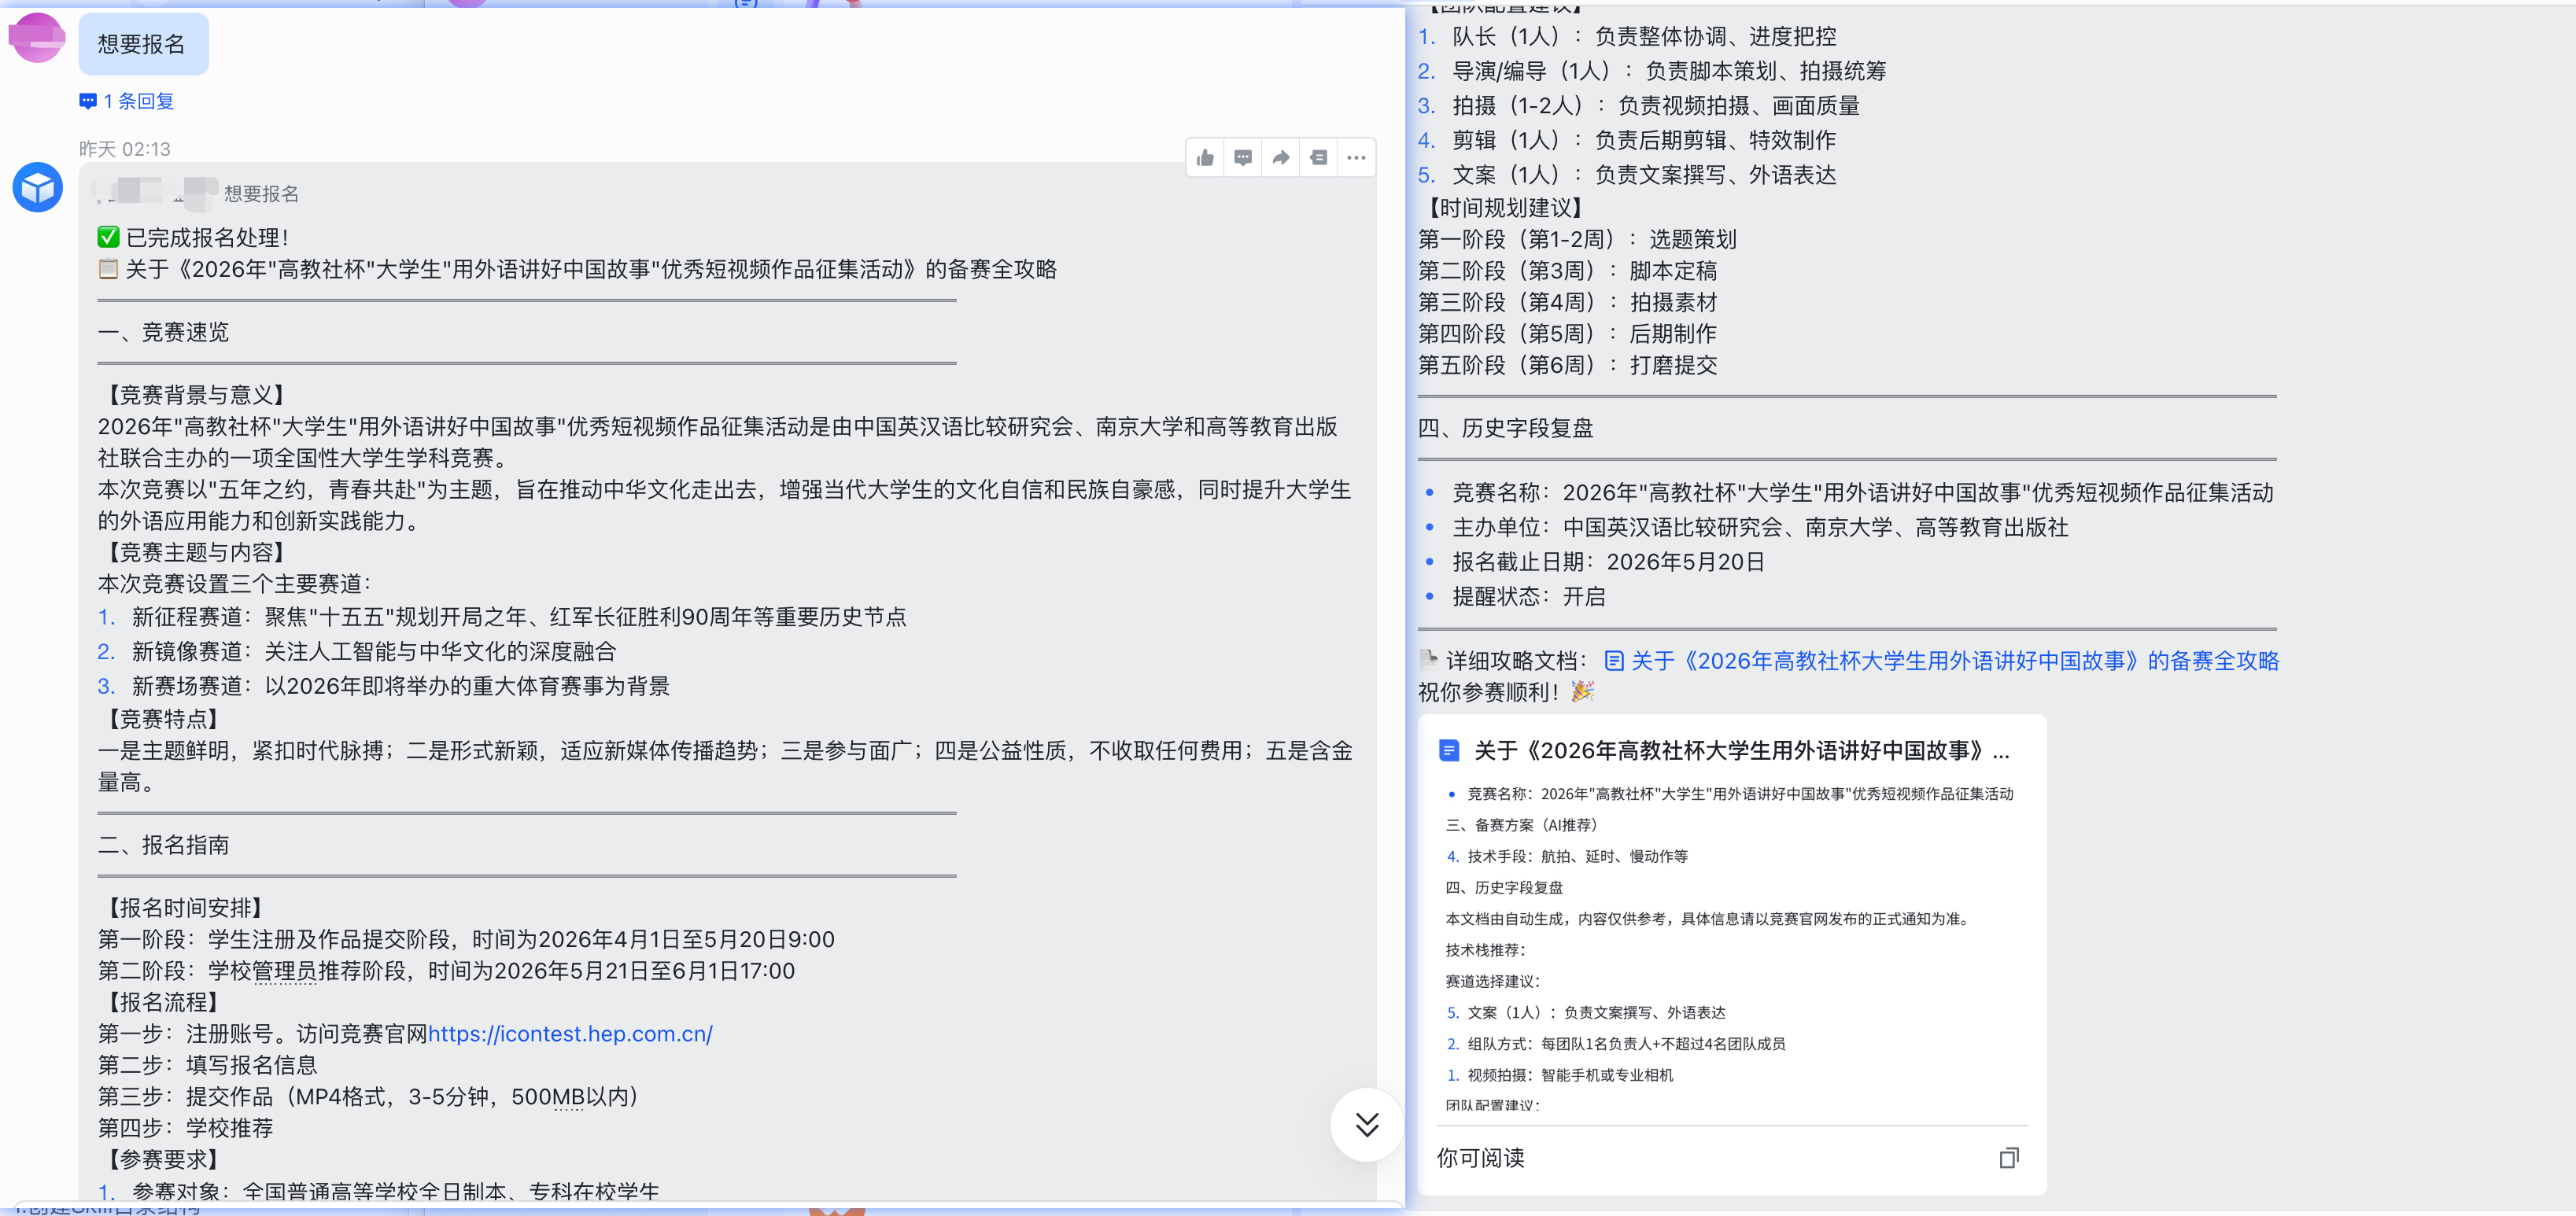Click '拍摄（1-2人）' role line
This screenshot has width=2576, height=1216.
[x=1639, y=106]
